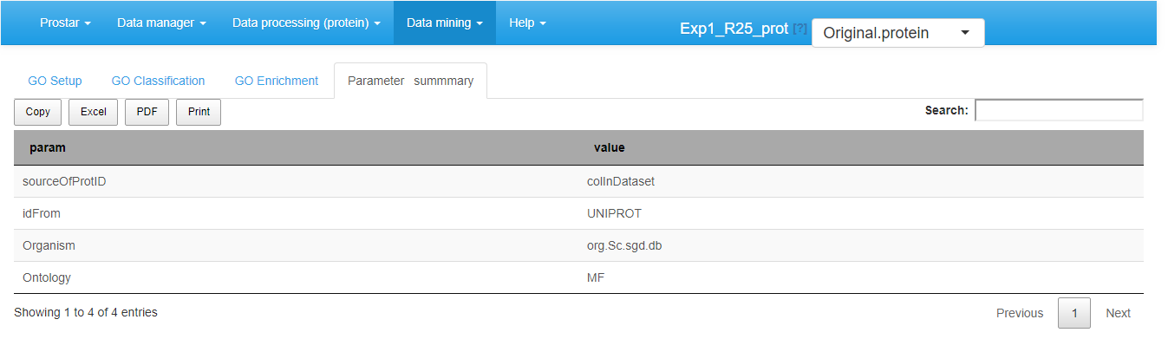Switch to the GO Setup tab
Image resolution: width=1168 pixels, height=352 pixels.
[x=55, y=81]
